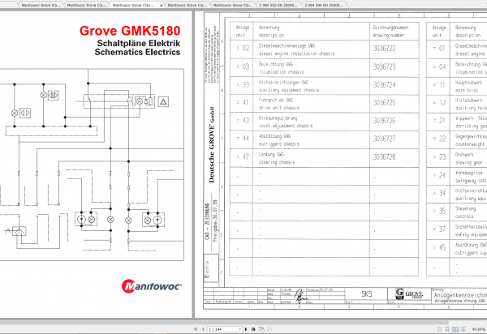Click unit code = 01 in right table
487x334 pixels.
pos(439,49)
